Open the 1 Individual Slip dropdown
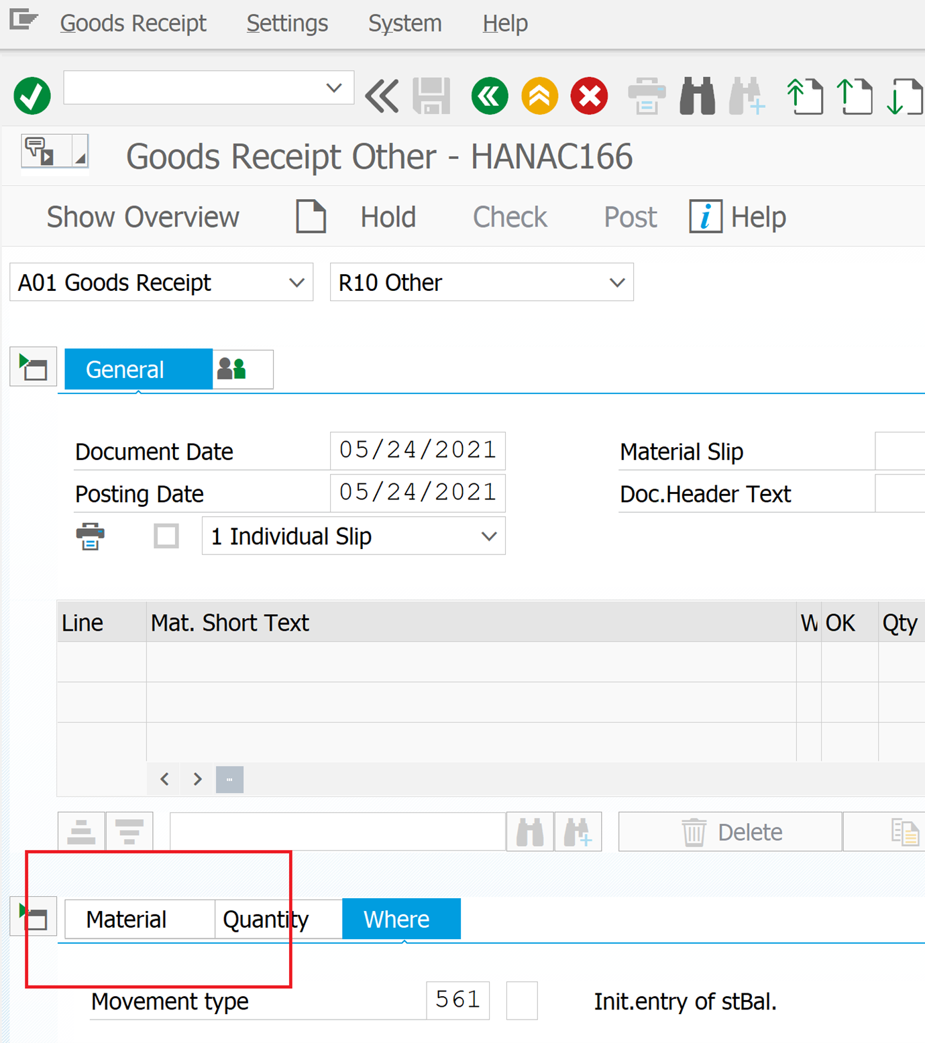This screenshot has width=925, height=1043. pos(353,536)
